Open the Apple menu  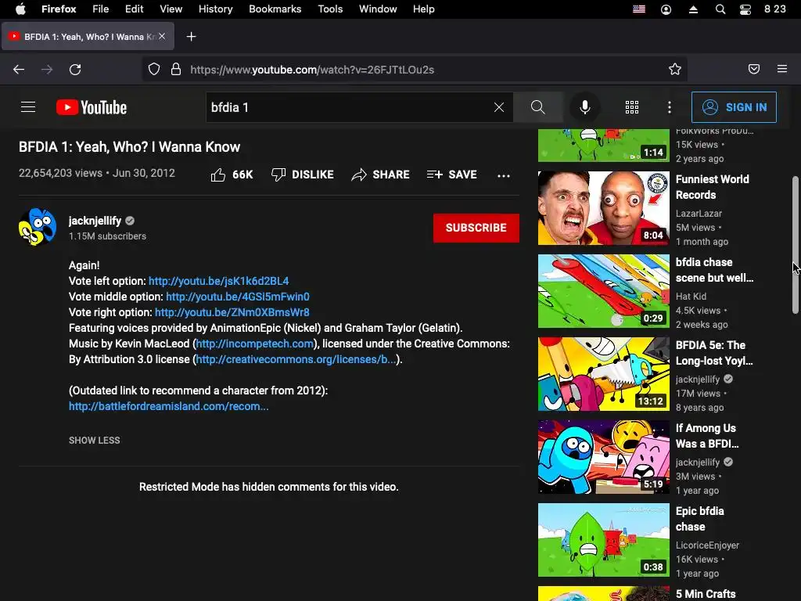coord(20,9)
